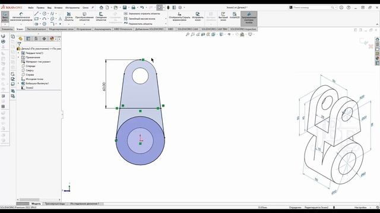The width and height of the screenshot is (380, 213).
Task: Click the Options gear icon
Action: [180, 8]
